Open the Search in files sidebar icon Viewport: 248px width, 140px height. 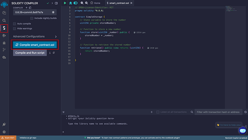point(4,21)
